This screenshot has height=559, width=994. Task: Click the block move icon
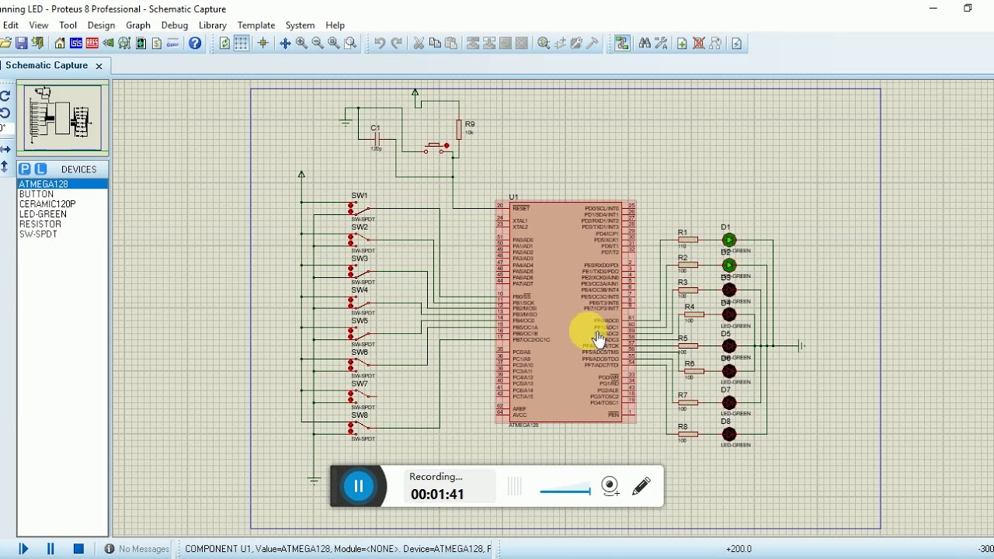(x=489, y=43)
